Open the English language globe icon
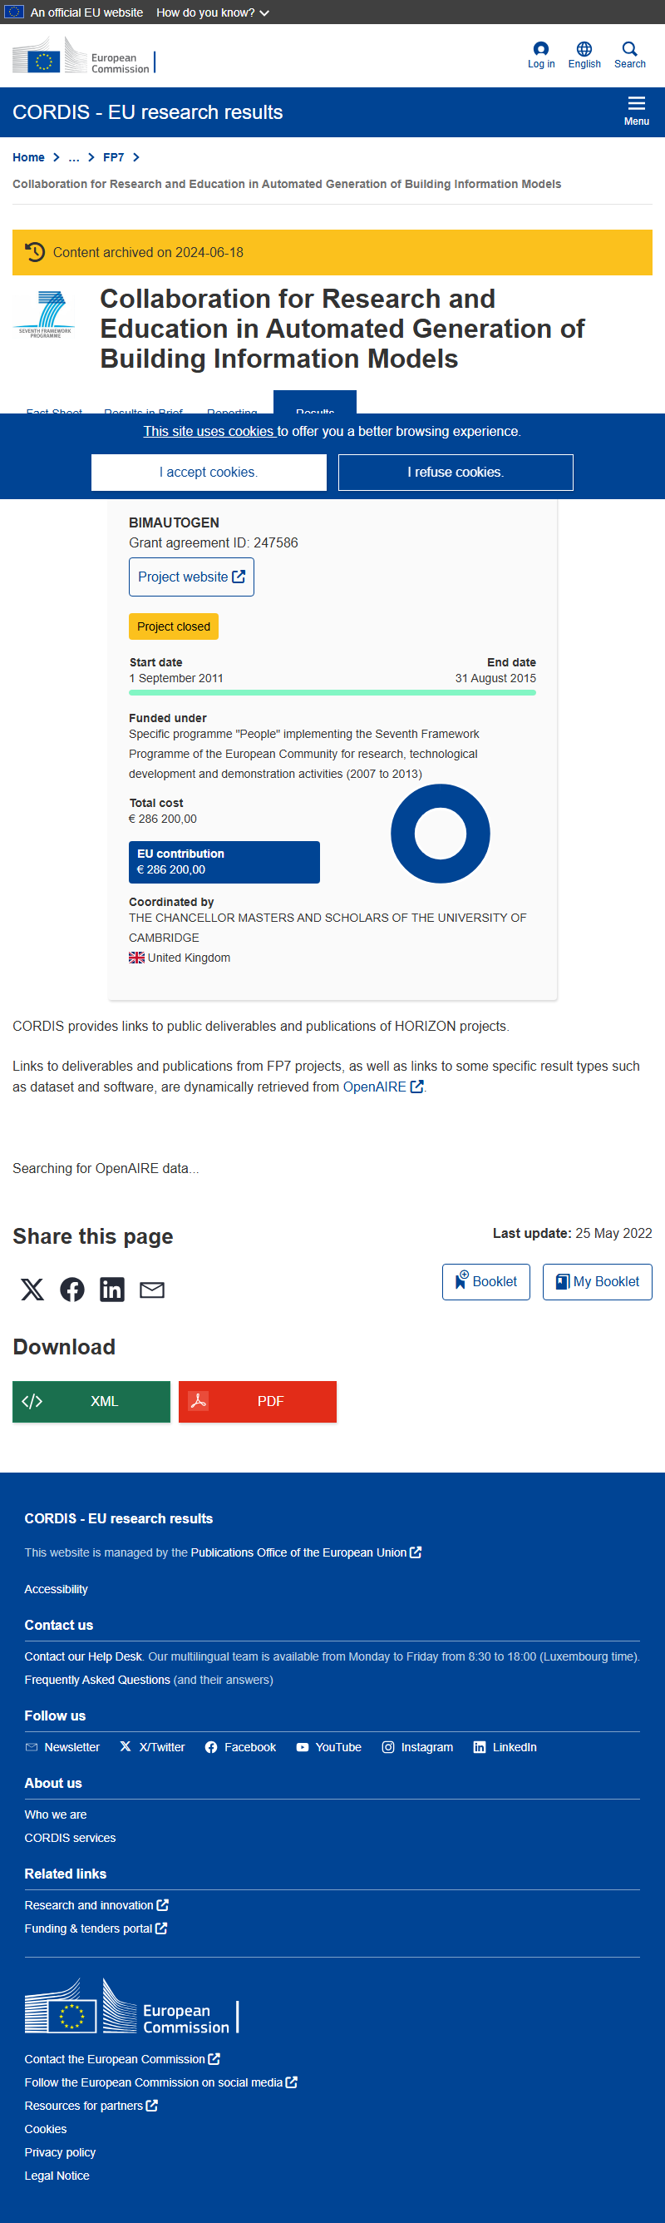Screen dimensions: 665x2223 coord(584,49)
